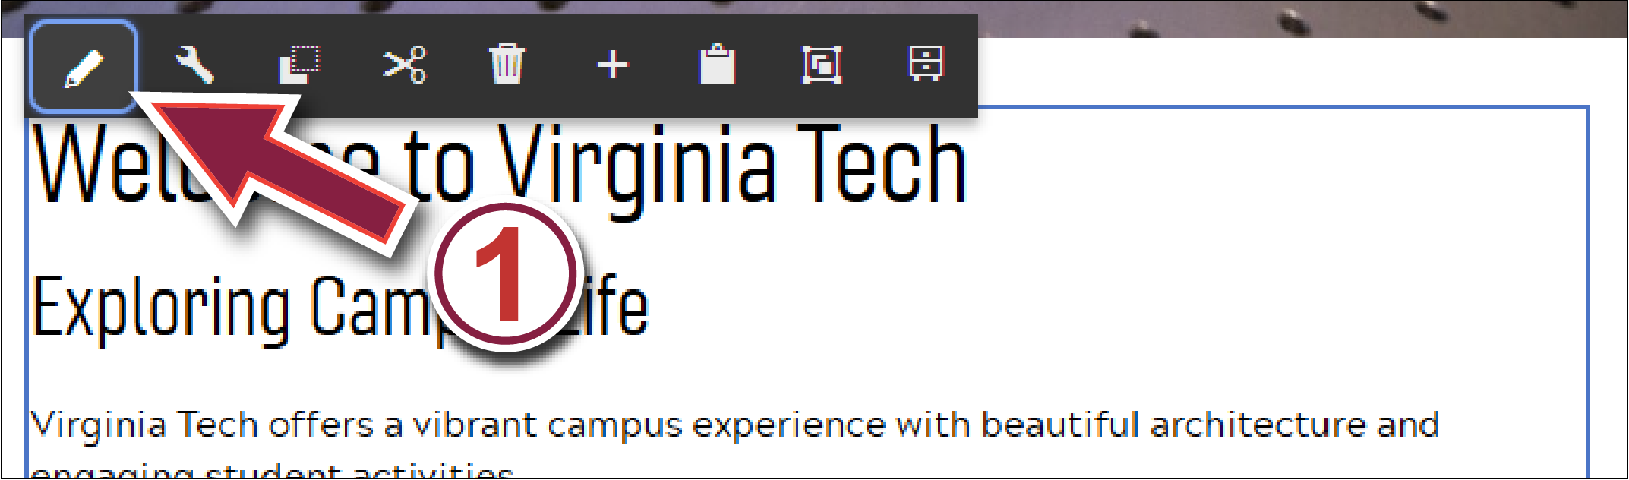Image resolution: width=1629 pixels, height=480 pixels.
Task: Delete the component with trash icon
Action: (507, 64)
